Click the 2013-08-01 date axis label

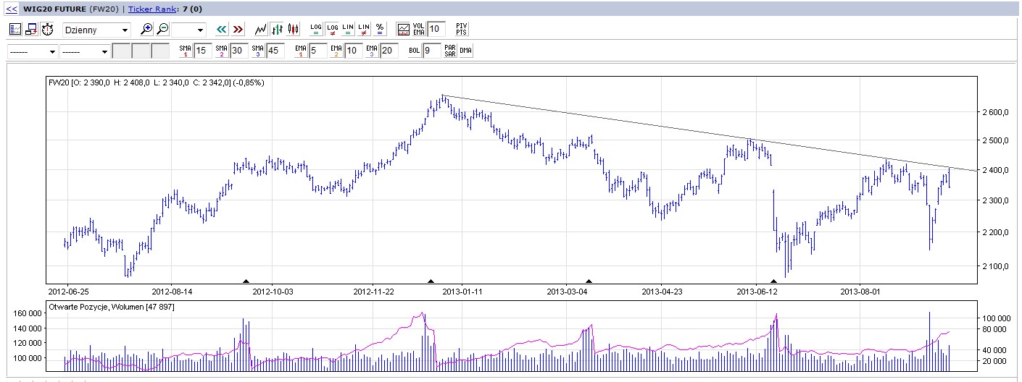point(860,292)
